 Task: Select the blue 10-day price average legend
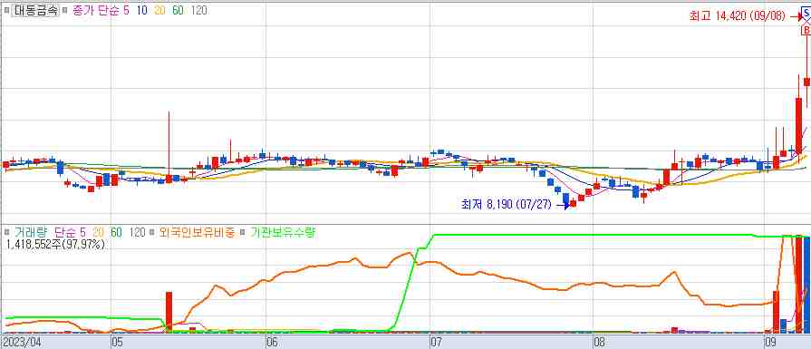[x=141, y=10]
